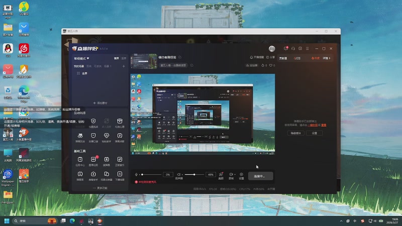Click the user avatar at top

click(x=272, y=48)
